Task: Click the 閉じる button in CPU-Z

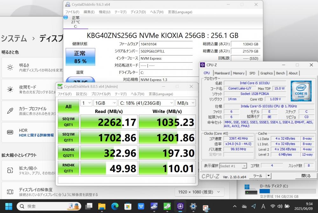Action: [x=306, y=176]
